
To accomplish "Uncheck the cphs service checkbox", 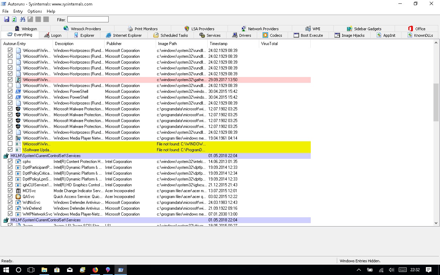I will point(10,162).
